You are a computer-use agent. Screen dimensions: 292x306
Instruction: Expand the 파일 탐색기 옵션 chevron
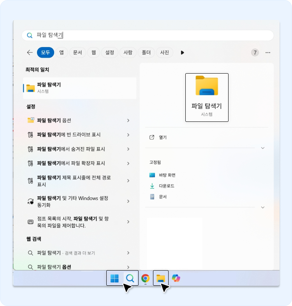(x=128, y=121)
